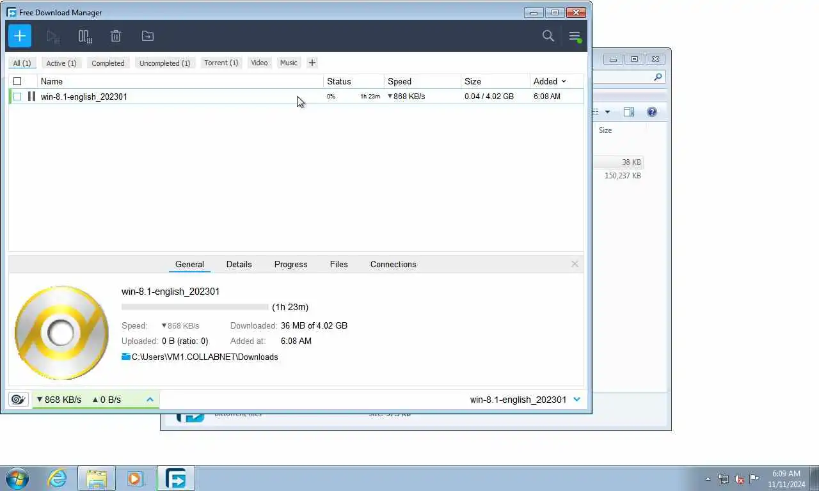Click the 6:08 AM cell in the download row

547,97
